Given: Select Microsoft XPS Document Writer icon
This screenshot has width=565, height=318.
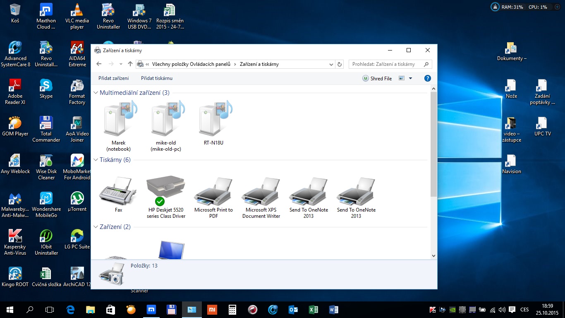Looking at the screenshot, I should [261, 190].
